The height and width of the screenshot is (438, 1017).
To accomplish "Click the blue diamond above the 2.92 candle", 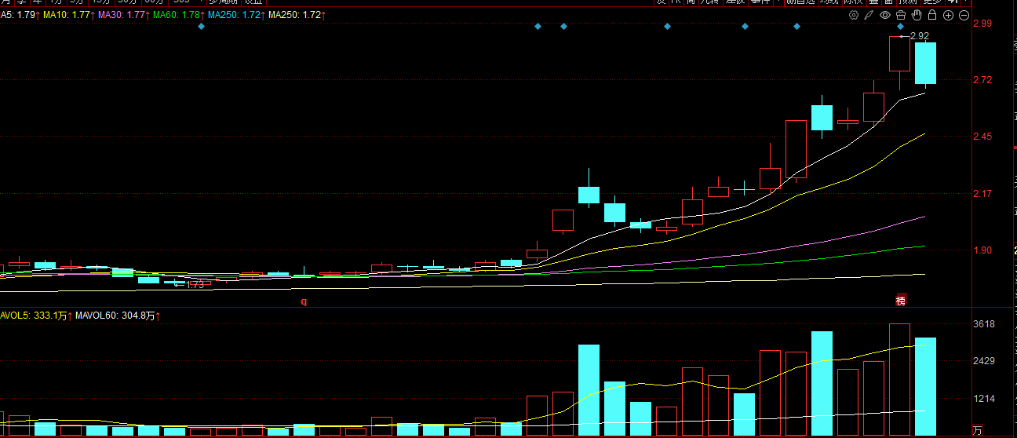I will point(900,27).
